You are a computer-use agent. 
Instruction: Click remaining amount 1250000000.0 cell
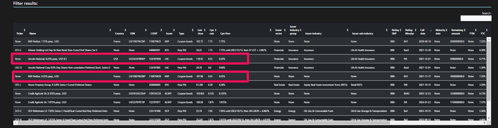(457, 94)
